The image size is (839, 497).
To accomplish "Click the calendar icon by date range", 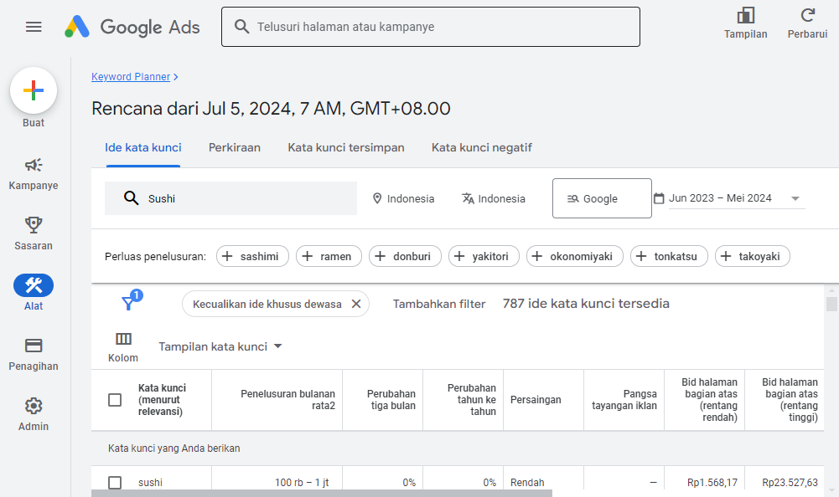I will point(659,198).
